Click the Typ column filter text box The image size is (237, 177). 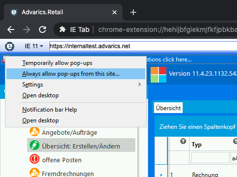point(210,158)
